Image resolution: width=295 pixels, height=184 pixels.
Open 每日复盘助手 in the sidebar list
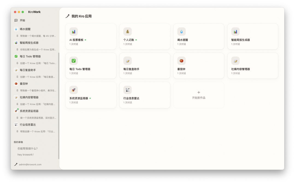[x=27, y=70]
